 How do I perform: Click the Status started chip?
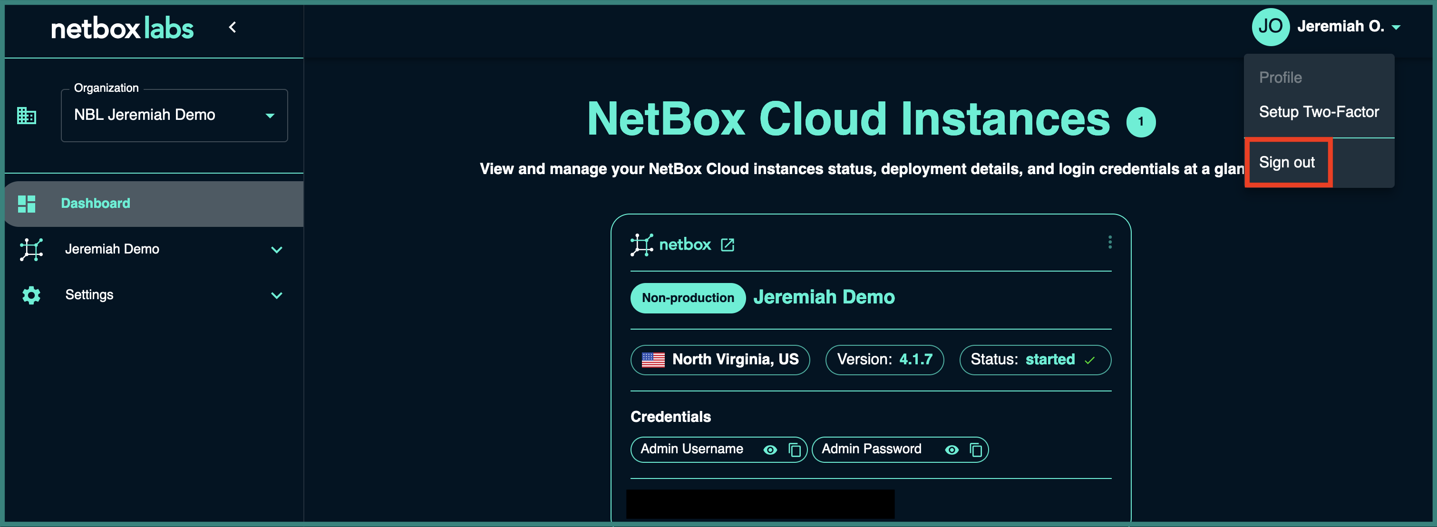1035,360
